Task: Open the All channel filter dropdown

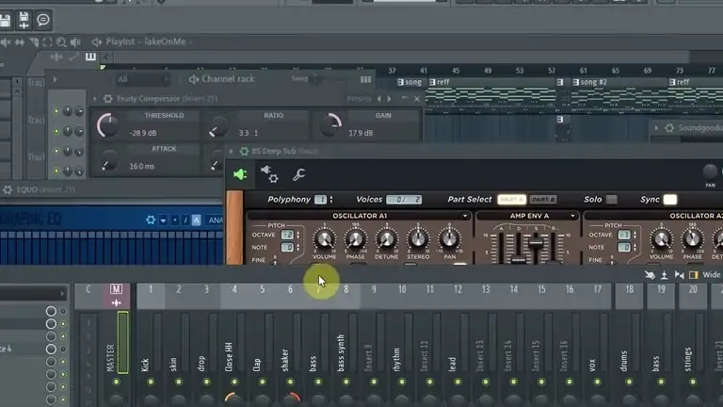Action: pyautogui.click(x=142, y=79)
